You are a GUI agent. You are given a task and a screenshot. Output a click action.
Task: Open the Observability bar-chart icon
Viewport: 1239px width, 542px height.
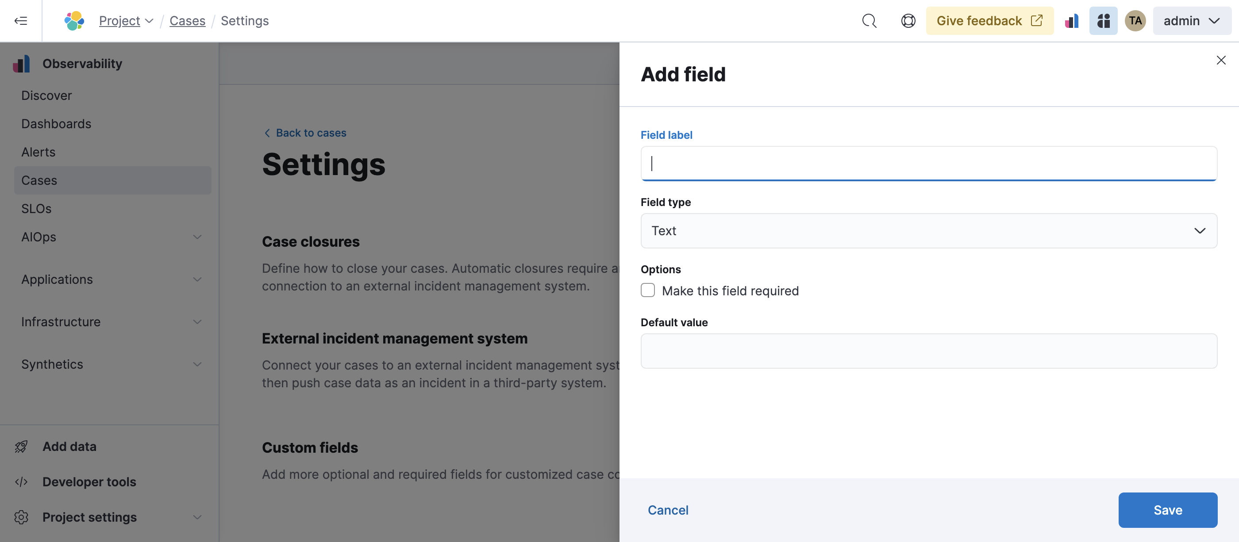coord(1072,21)
